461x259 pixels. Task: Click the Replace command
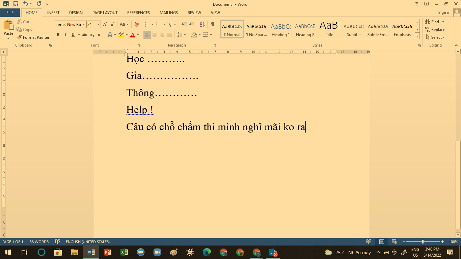(x=435, y=29)
